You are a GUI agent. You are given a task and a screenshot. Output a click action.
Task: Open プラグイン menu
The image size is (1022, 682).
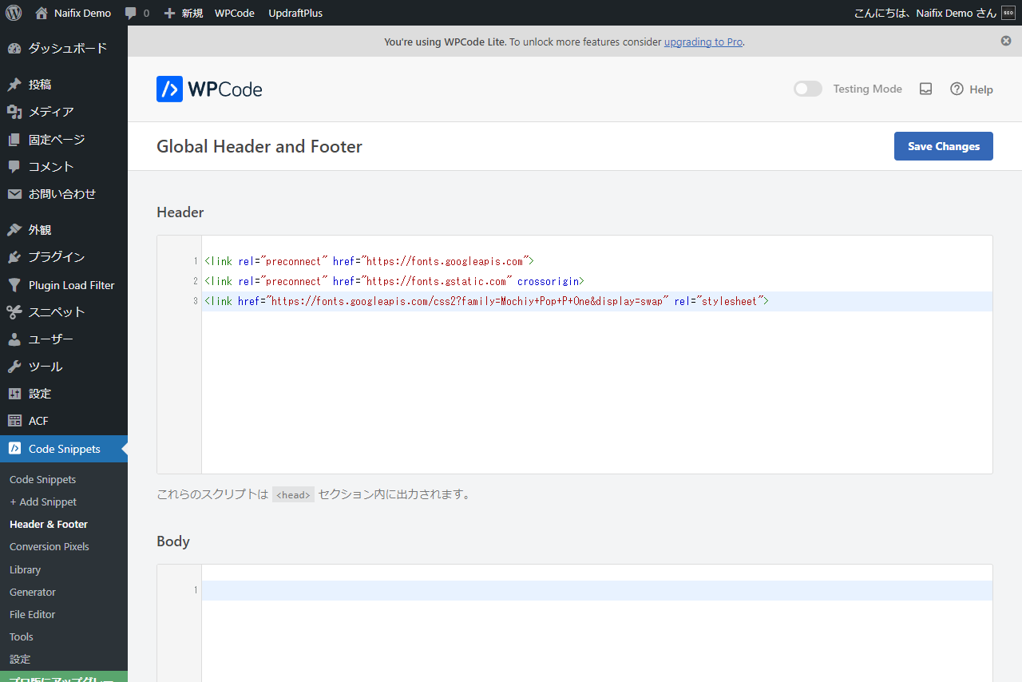click(x=64, y=257)
